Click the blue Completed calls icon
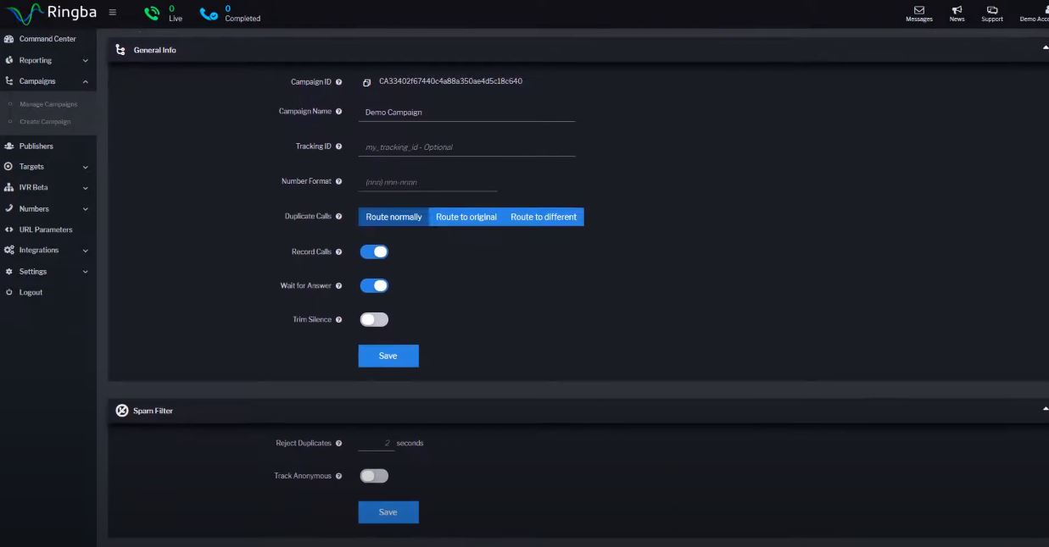 (x=209, y=14)
